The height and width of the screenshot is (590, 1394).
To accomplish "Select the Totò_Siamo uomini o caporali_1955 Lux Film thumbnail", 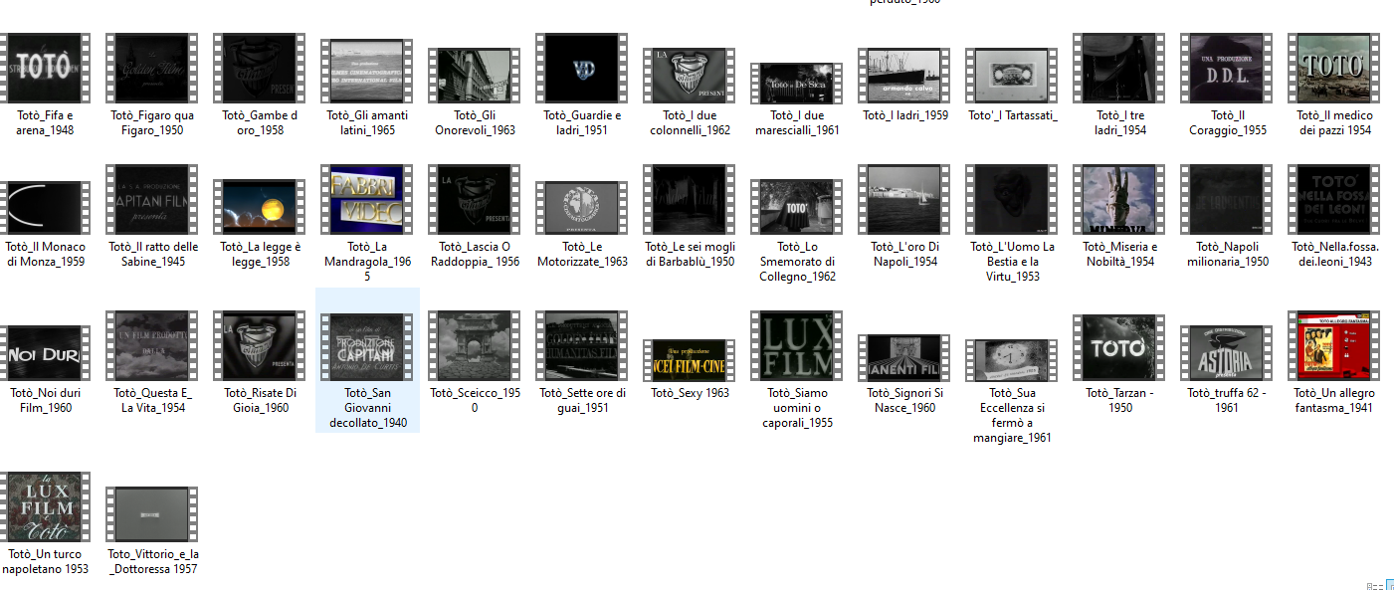I will click(x=797, y=345).
